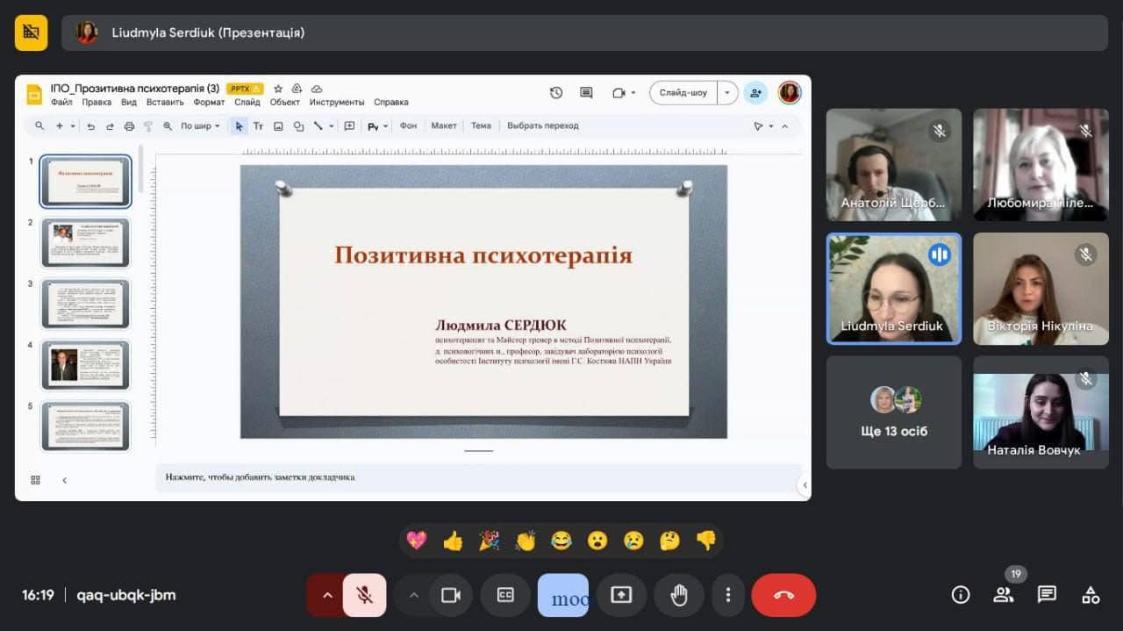Send the thumbs up emoji reaction
1123x631 pixels.
pyautogui.click(x=453, y=541)
